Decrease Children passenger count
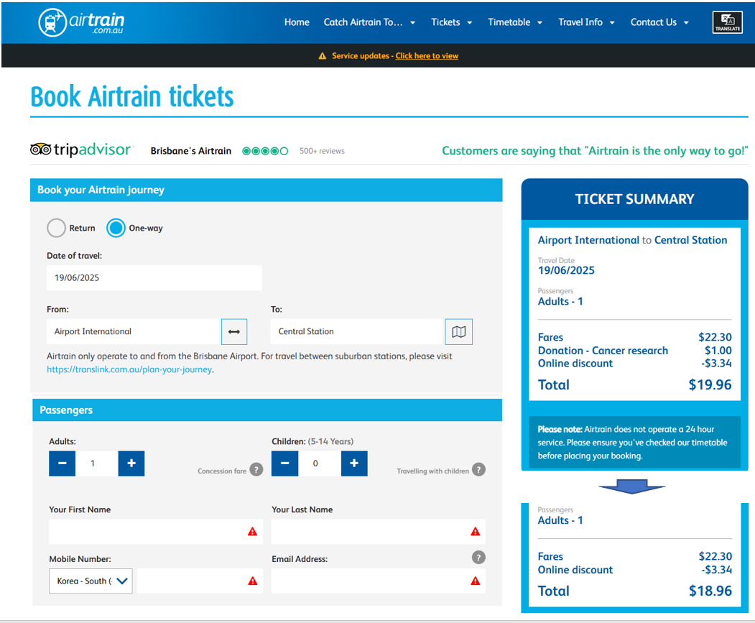755x623 pixels. (284, 463)
